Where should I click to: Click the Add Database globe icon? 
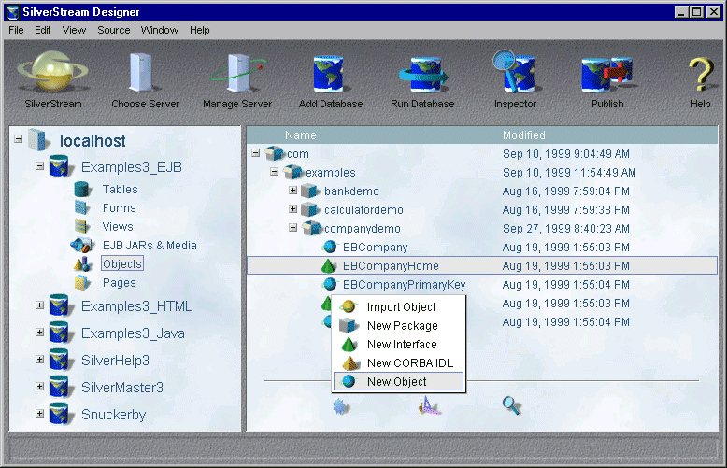pos(330,74)
